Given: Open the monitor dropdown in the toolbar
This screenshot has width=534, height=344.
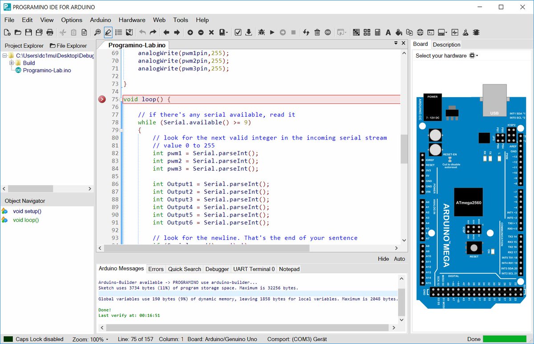Looking at the screenshot, I should coord(443,32).
